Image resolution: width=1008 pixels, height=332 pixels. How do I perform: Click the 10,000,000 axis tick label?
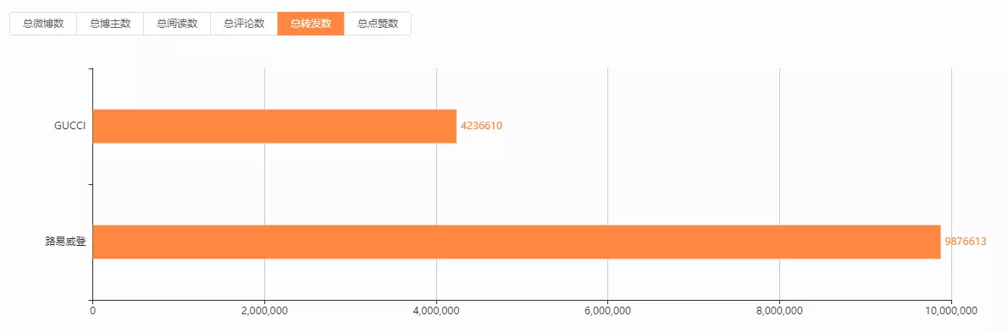pos(951,311)
